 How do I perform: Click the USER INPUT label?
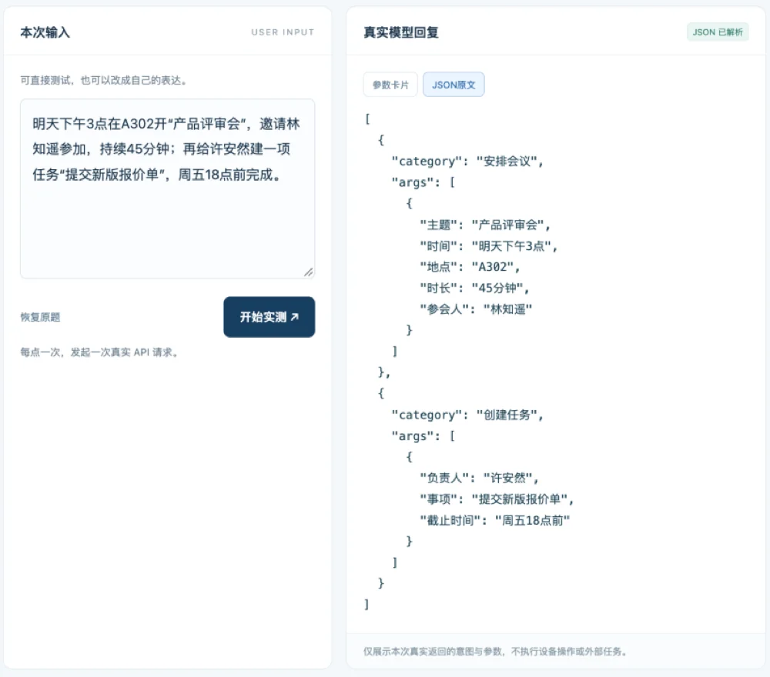point(283,32)
